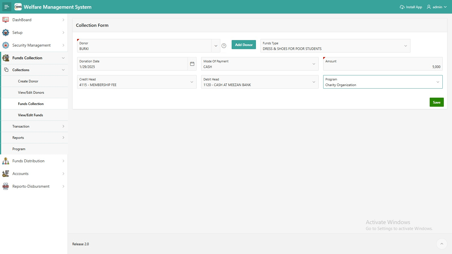Expand the Funds Type dropdown
452x254 pixels.
click(405, 46)
